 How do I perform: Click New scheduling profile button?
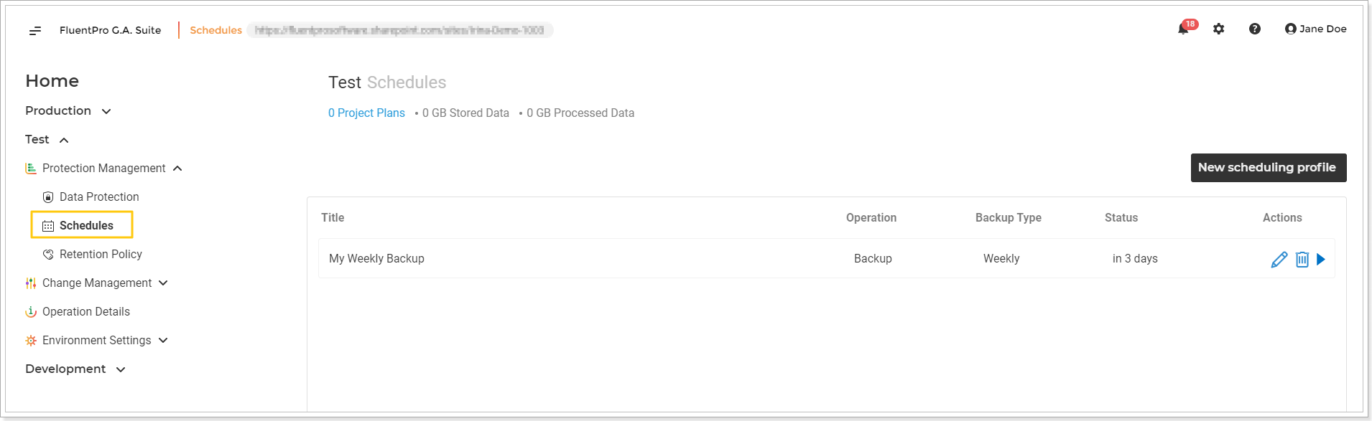coord(1269,168)
